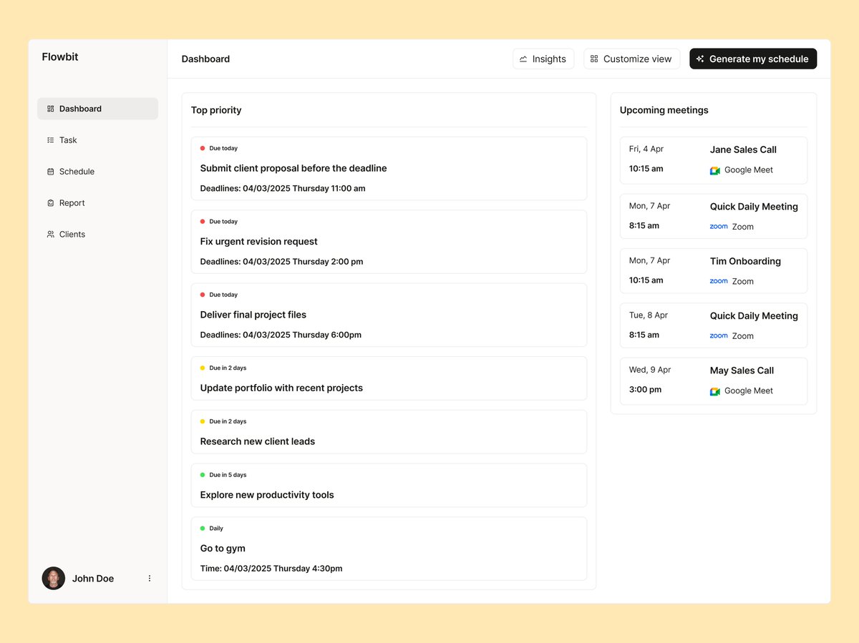This screenshot has width=859, height=643.
Task: Click Zoom logo in Mon 8:15 am meeting
Action: 719,226
